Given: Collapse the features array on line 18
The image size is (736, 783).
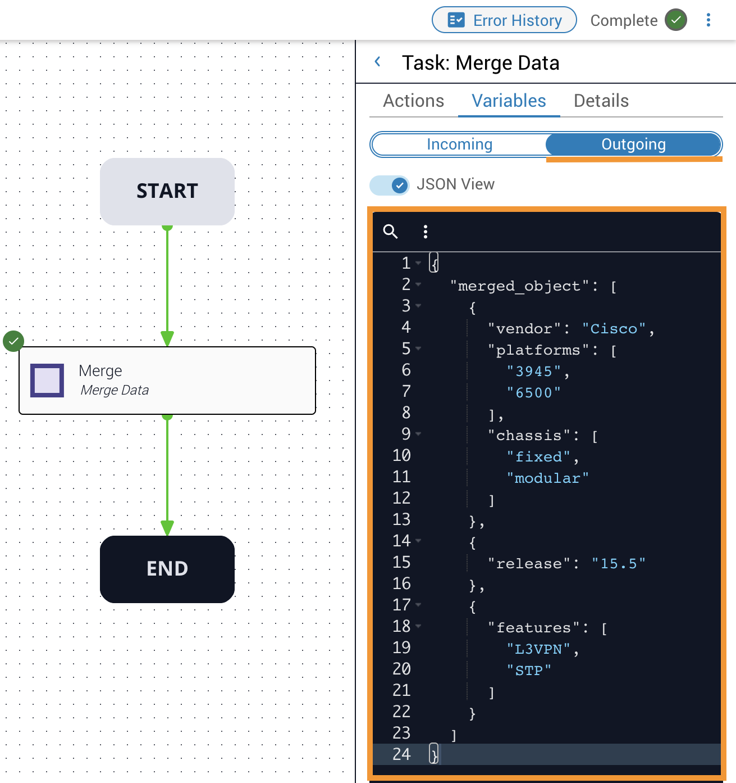Looking at the screenshot, I should 418,626.
